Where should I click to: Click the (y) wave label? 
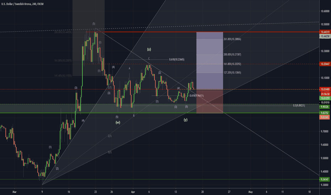pyautogui.click(x=185, y=120)
